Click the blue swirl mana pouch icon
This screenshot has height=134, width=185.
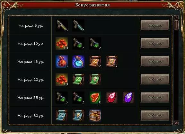tap(78, 62)
